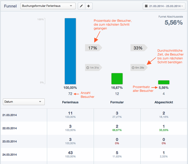Select the 21.03.2014 row date

pyautogui.click(x=10, y=115)
